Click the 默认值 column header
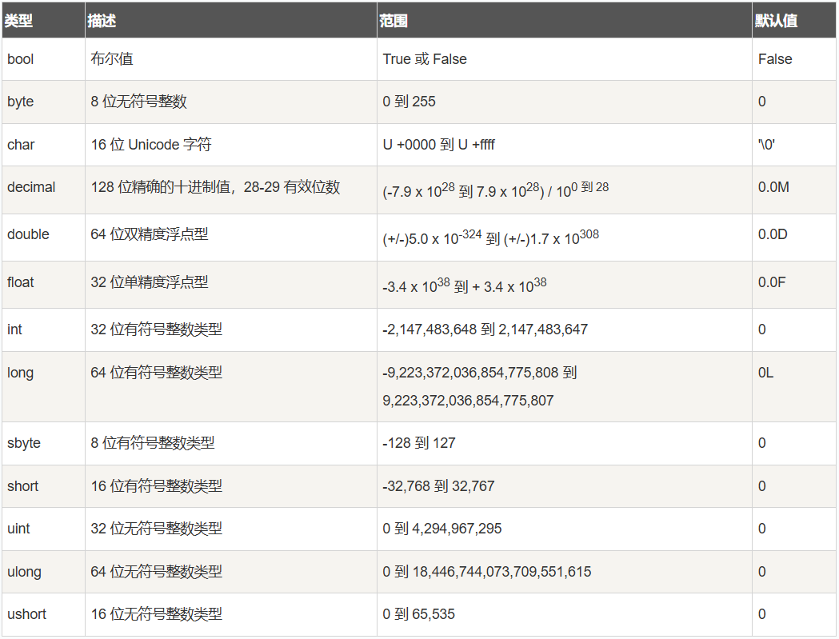The width and height of the screenshot is (839, 639). pyautogui.click(x=776, y=21)
